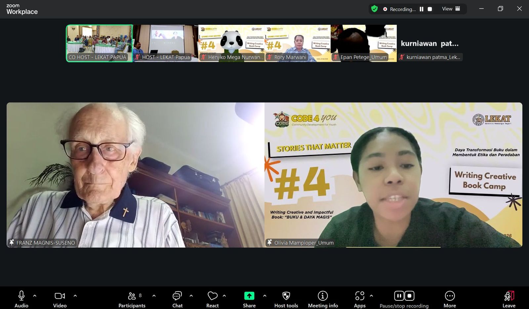
Task: Click pin icon beside FRANZ MAGNIS-SUSENO
Action: [12, 243]
